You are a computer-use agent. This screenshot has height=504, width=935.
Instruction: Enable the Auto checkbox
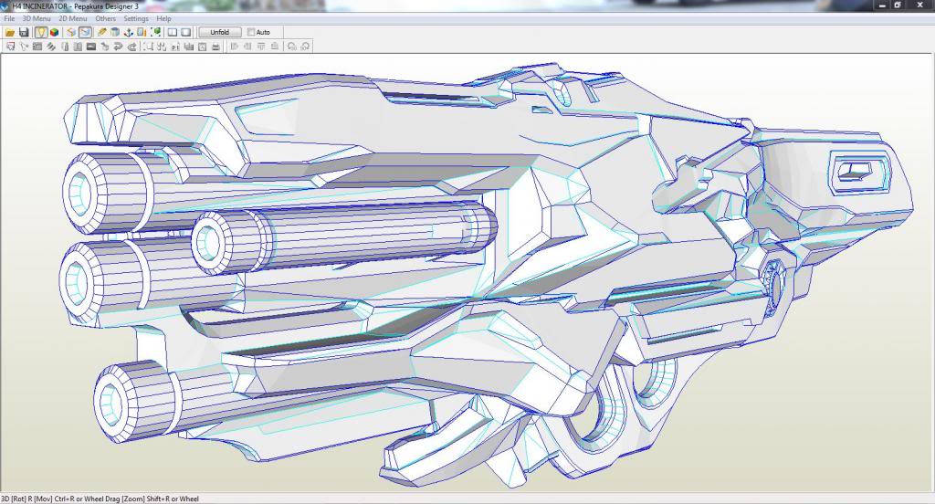[x=251, y=32]
